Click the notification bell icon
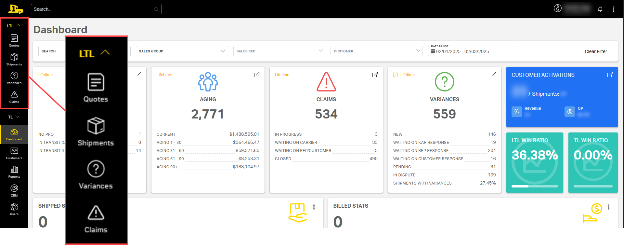This screenshot has height=249, width=624. [x=600, y=9]
